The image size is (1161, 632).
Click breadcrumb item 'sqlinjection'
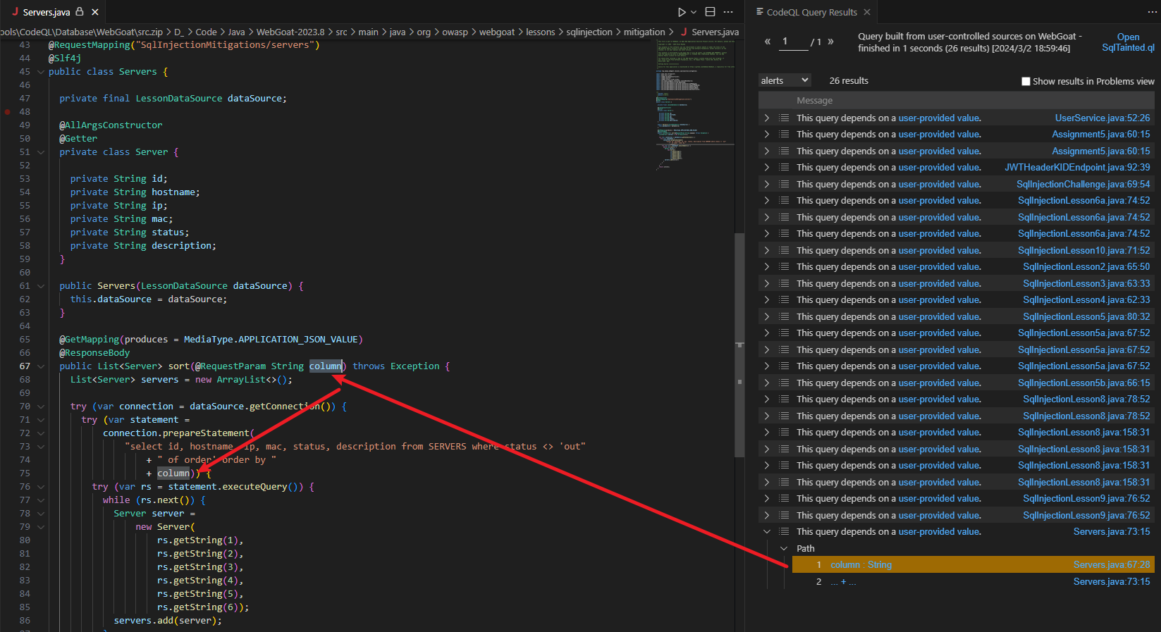coord(589,32)
